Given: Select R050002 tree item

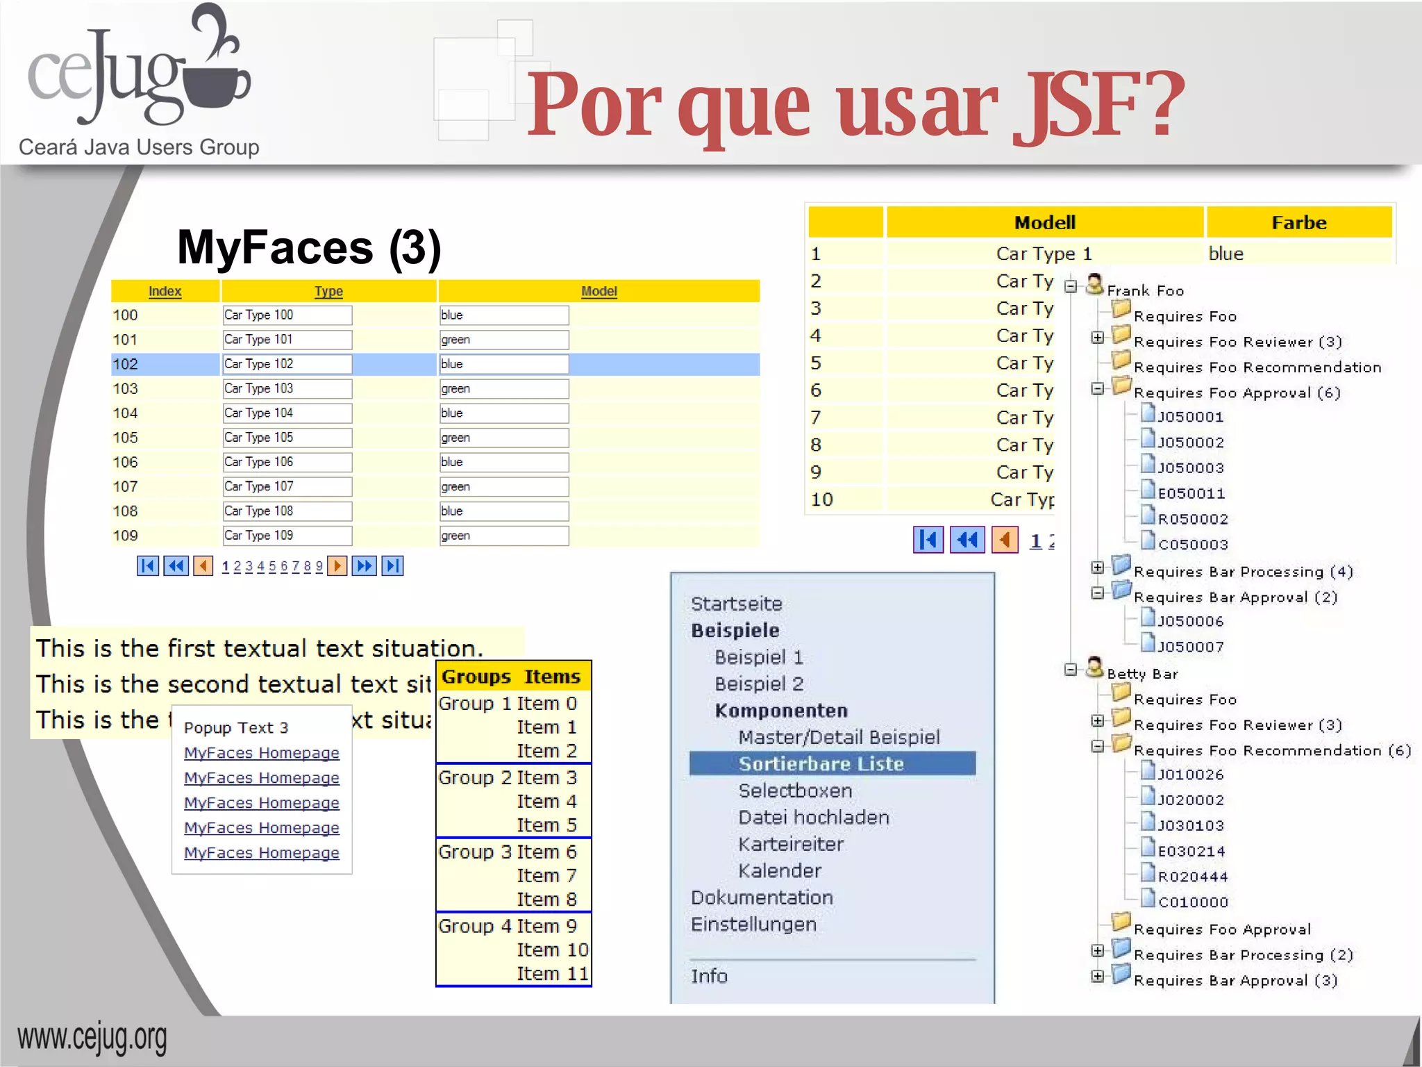Looking at the screenshot, I should tap(1193, 519).
